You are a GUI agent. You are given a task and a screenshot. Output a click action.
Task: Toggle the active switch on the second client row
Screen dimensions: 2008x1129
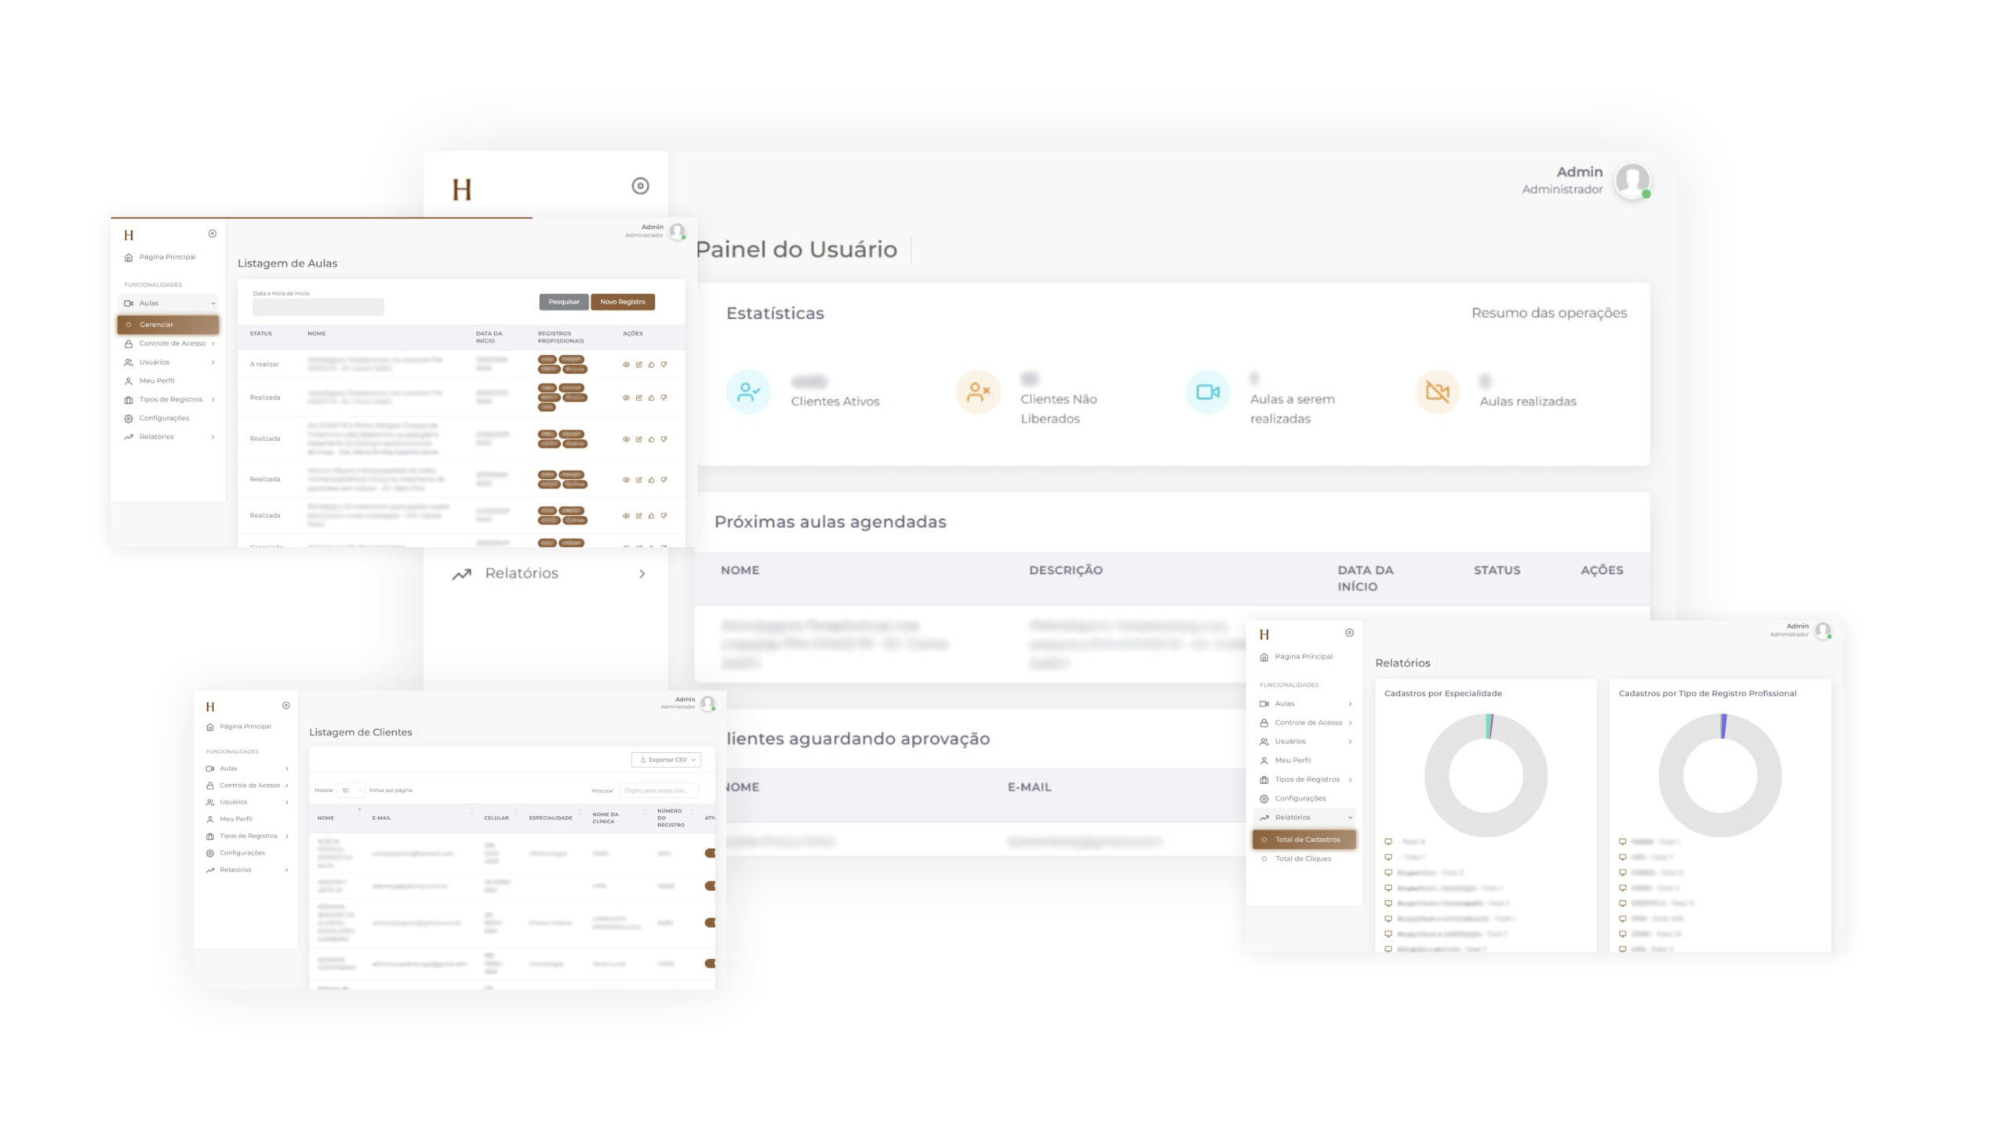click(710, 886)
